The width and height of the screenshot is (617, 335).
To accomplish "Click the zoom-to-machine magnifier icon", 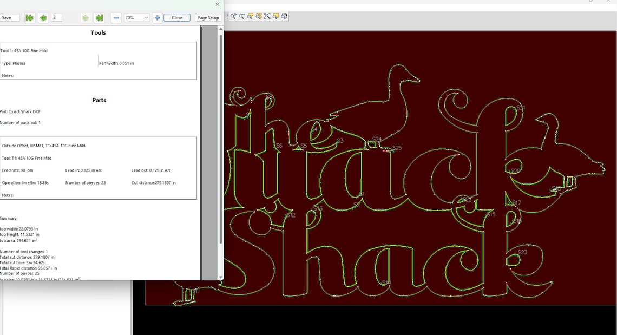I will [284, 16].
